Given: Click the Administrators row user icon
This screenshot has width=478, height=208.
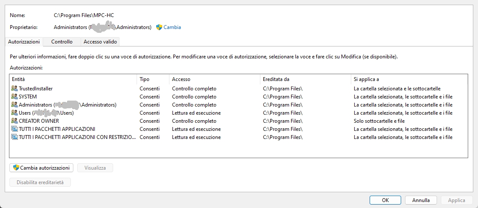Looking at the screenshot, I should (x=15, y=105).
